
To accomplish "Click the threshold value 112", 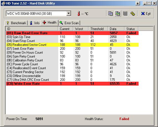I will click(x=93, y=45).
